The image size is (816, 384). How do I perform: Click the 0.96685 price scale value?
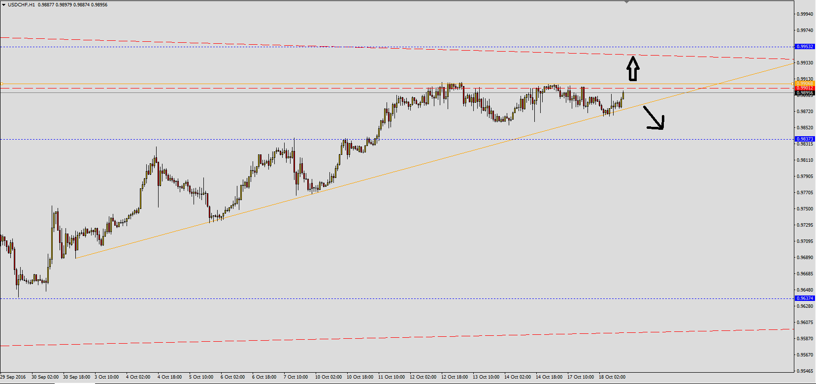(x=805, y=274)
